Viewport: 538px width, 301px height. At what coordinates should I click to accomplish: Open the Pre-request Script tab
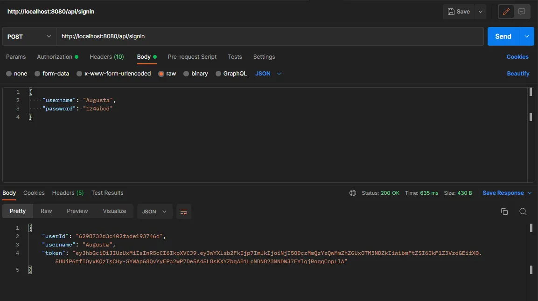coord(192,57)
